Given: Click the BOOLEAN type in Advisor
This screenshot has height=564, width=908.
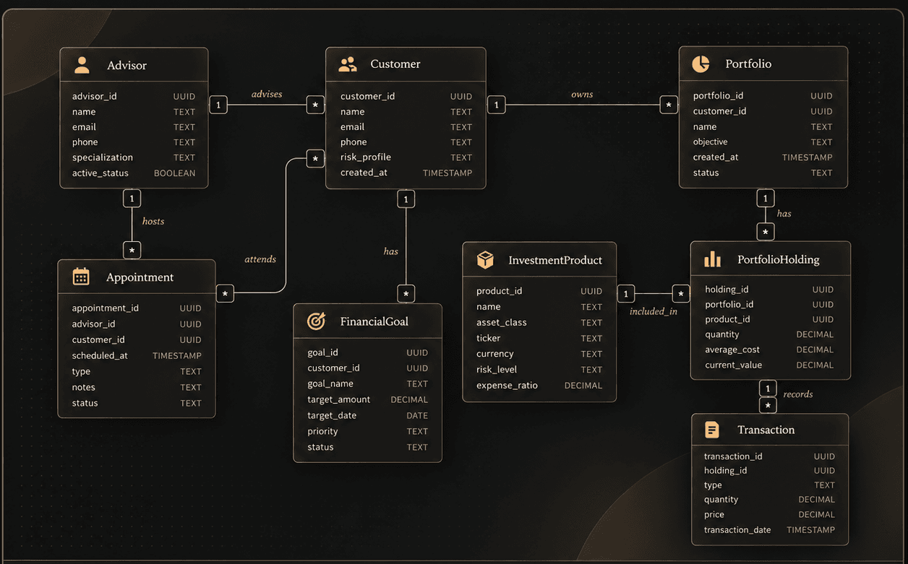Looking at the screenshot, I should pyautogui.click(x=174, y=173).
